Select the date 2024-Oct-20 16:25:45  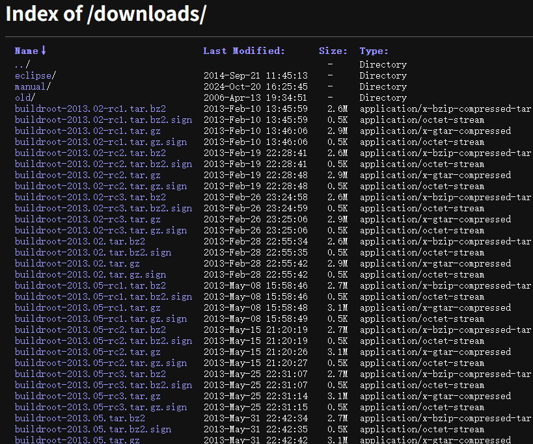(x=256, y=86)
